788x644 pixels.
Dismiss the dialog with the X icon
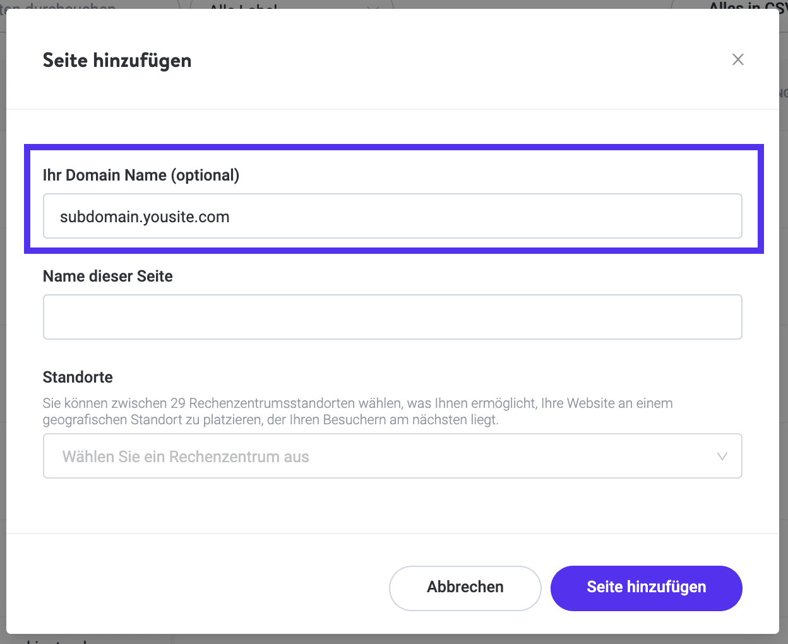click(x=737, y=59)
